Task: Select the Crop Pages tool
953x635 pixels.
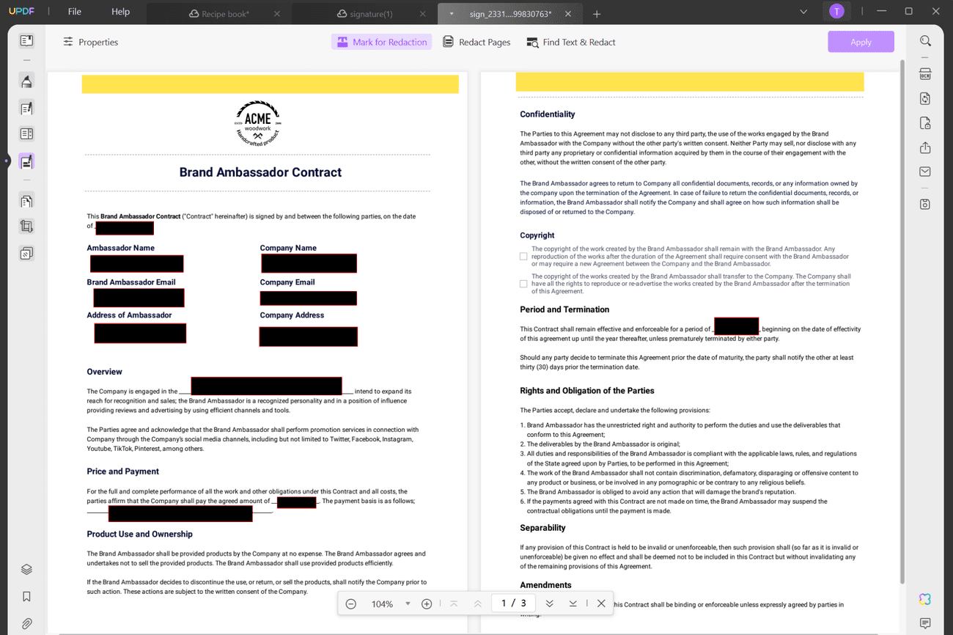Action: (26, 226)
